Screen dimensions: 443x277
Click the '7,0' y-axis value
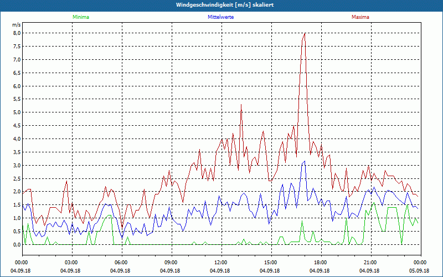coord(17,60)
